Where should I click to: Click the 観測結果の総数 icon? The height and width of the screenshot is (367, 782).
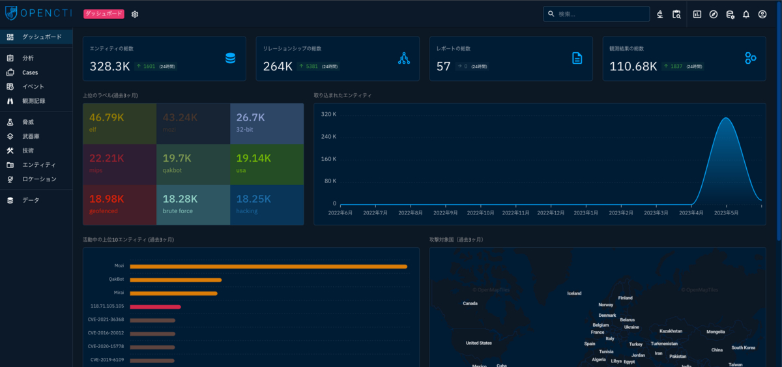click(x=750, y=58)
